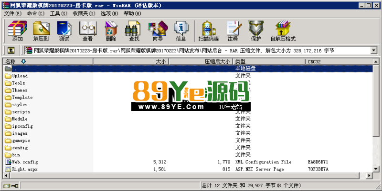Open the Options (选项) menu

point(109,13)
